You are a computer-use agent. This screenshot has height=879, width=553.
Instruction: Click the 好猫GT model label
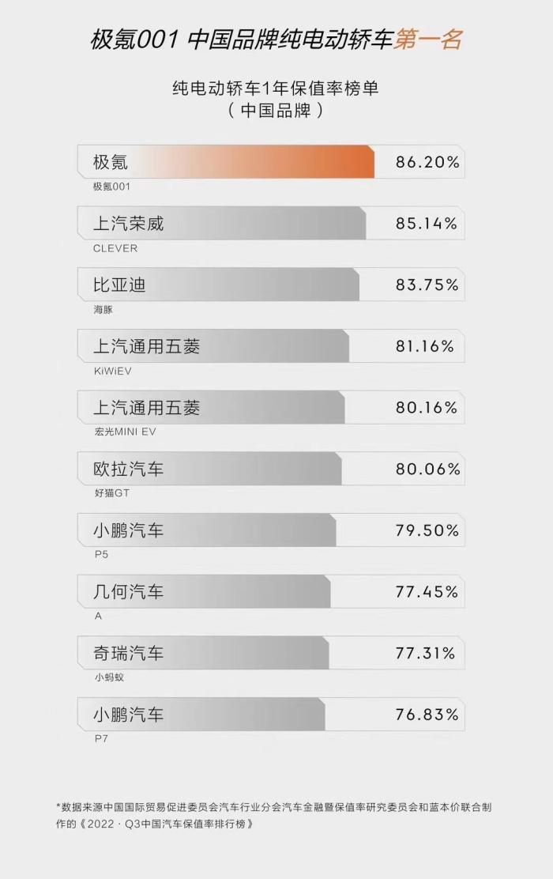pyautogui.click(x=112, y=493)
